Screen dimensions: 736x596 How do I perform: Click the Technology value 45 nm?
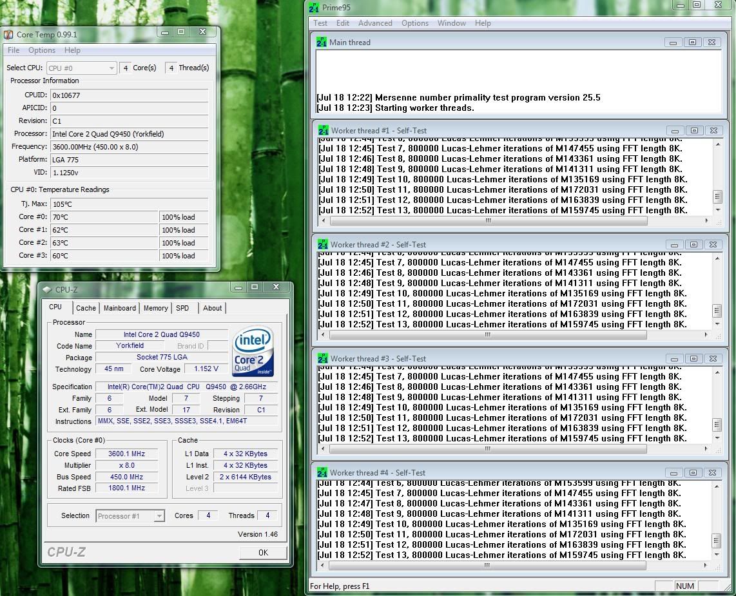pos(114,369)
